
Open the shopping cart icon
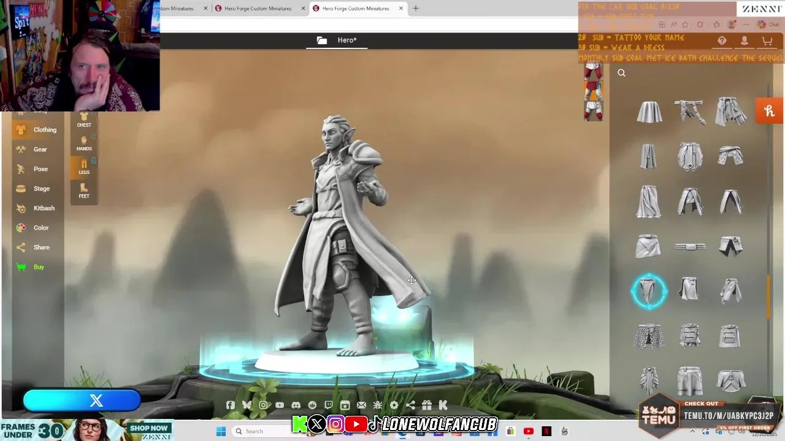tap(767, 41)
